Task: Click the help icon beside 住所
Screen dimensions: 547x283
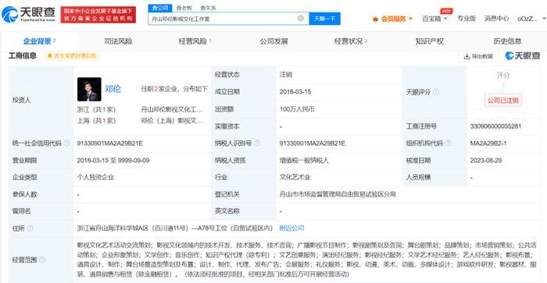Action: click(x=30, y=228)
